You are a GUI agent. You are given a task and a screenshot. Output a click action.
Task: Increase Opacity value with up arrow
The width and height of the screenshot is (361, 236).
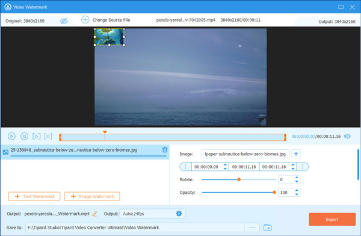(x=297, y=190)
